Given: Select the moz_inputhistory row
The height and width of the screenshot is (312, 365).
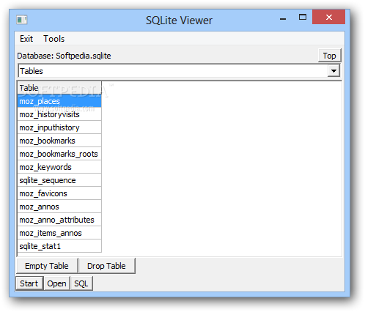Looking at the screenshot, I should [x=59, y=127].
